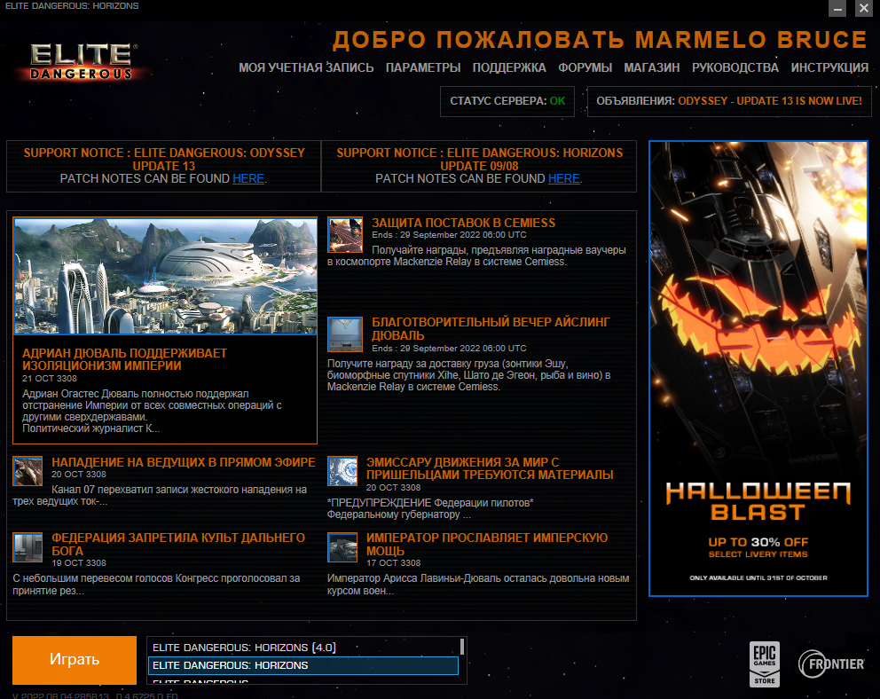The width and height of the screenshot is (880, 699).
Task: Open headline Адриан Дюваль поддерживает изоляционизм Империи
Action: point(124,359)
